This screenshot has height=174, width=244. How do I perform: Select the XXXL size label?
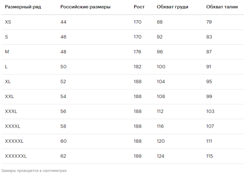(11, 111)
